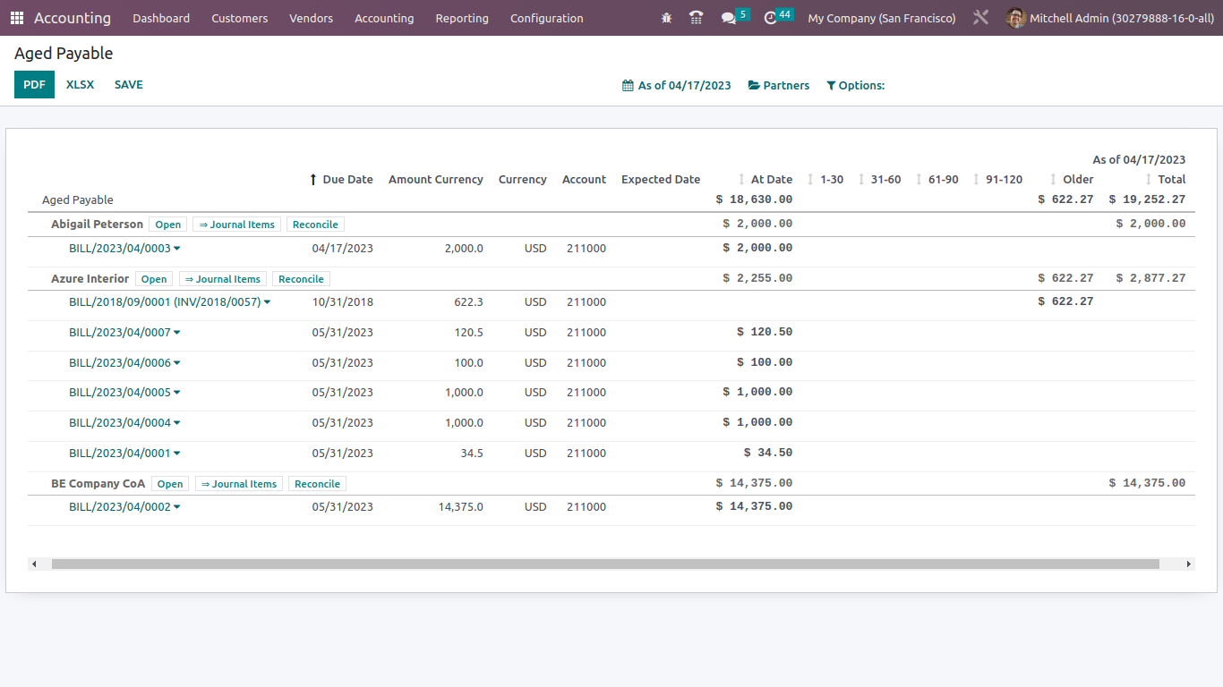Click the right scrollbar arrow
The image size is (1223, 687).
point(1188,564)
